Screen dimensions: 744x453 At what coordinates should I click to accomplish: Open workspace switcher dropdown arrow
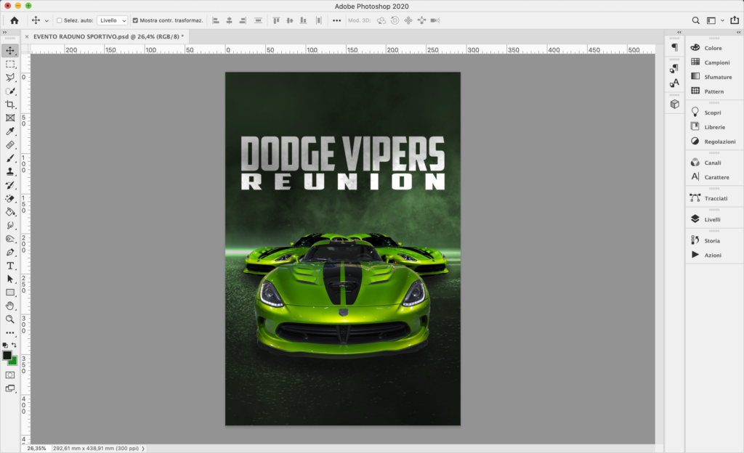[722, 20]
